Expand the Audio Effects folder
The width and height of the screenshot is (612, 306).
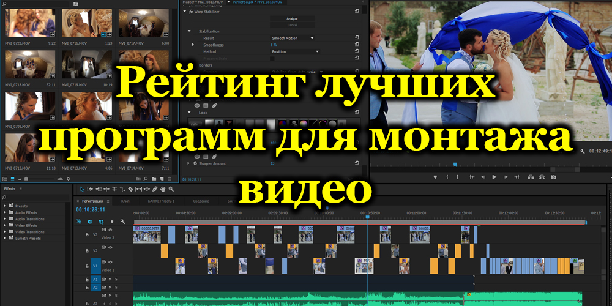pos(5,212)
